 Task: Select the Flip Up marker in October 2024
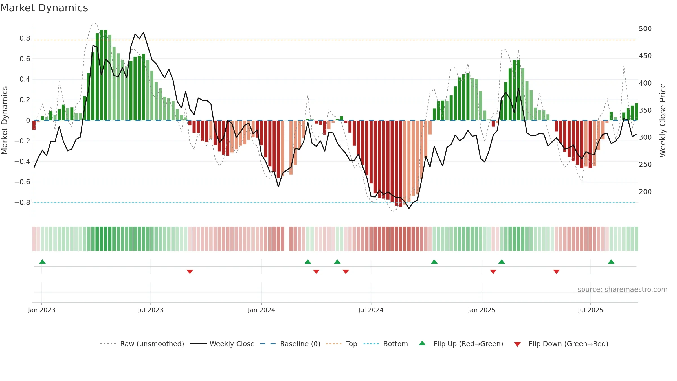tap(434, 262)
